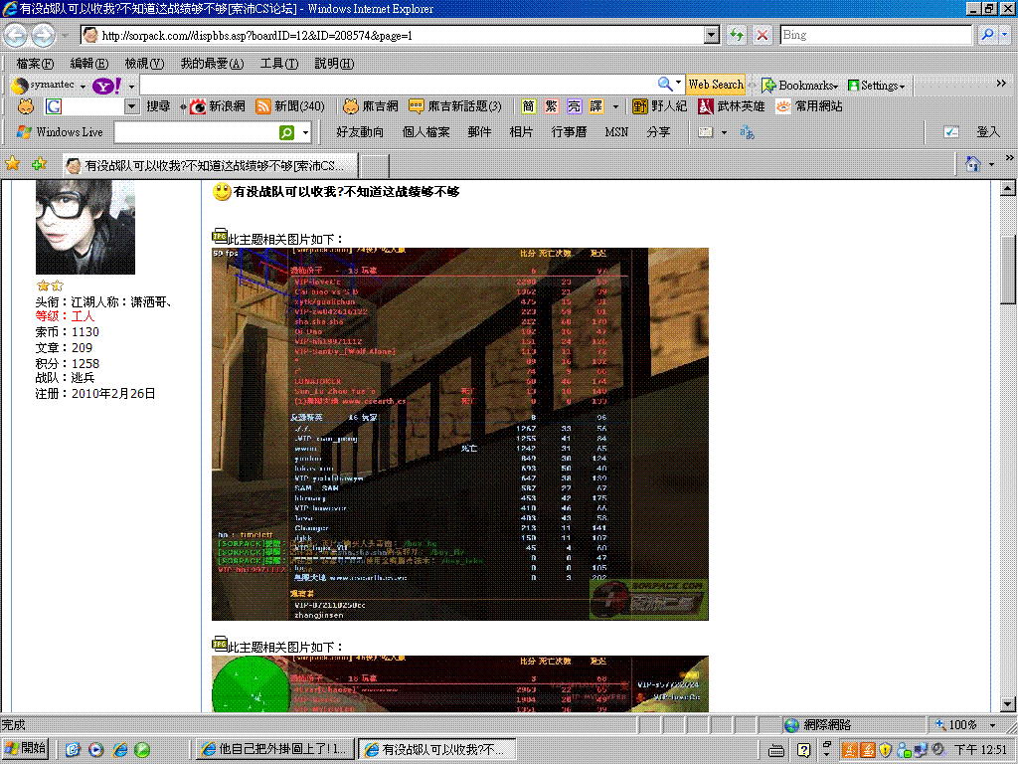This screenshot has height=764, width=1018.
Task: Click the Add to Favorites icon
Action: point(39,164)
